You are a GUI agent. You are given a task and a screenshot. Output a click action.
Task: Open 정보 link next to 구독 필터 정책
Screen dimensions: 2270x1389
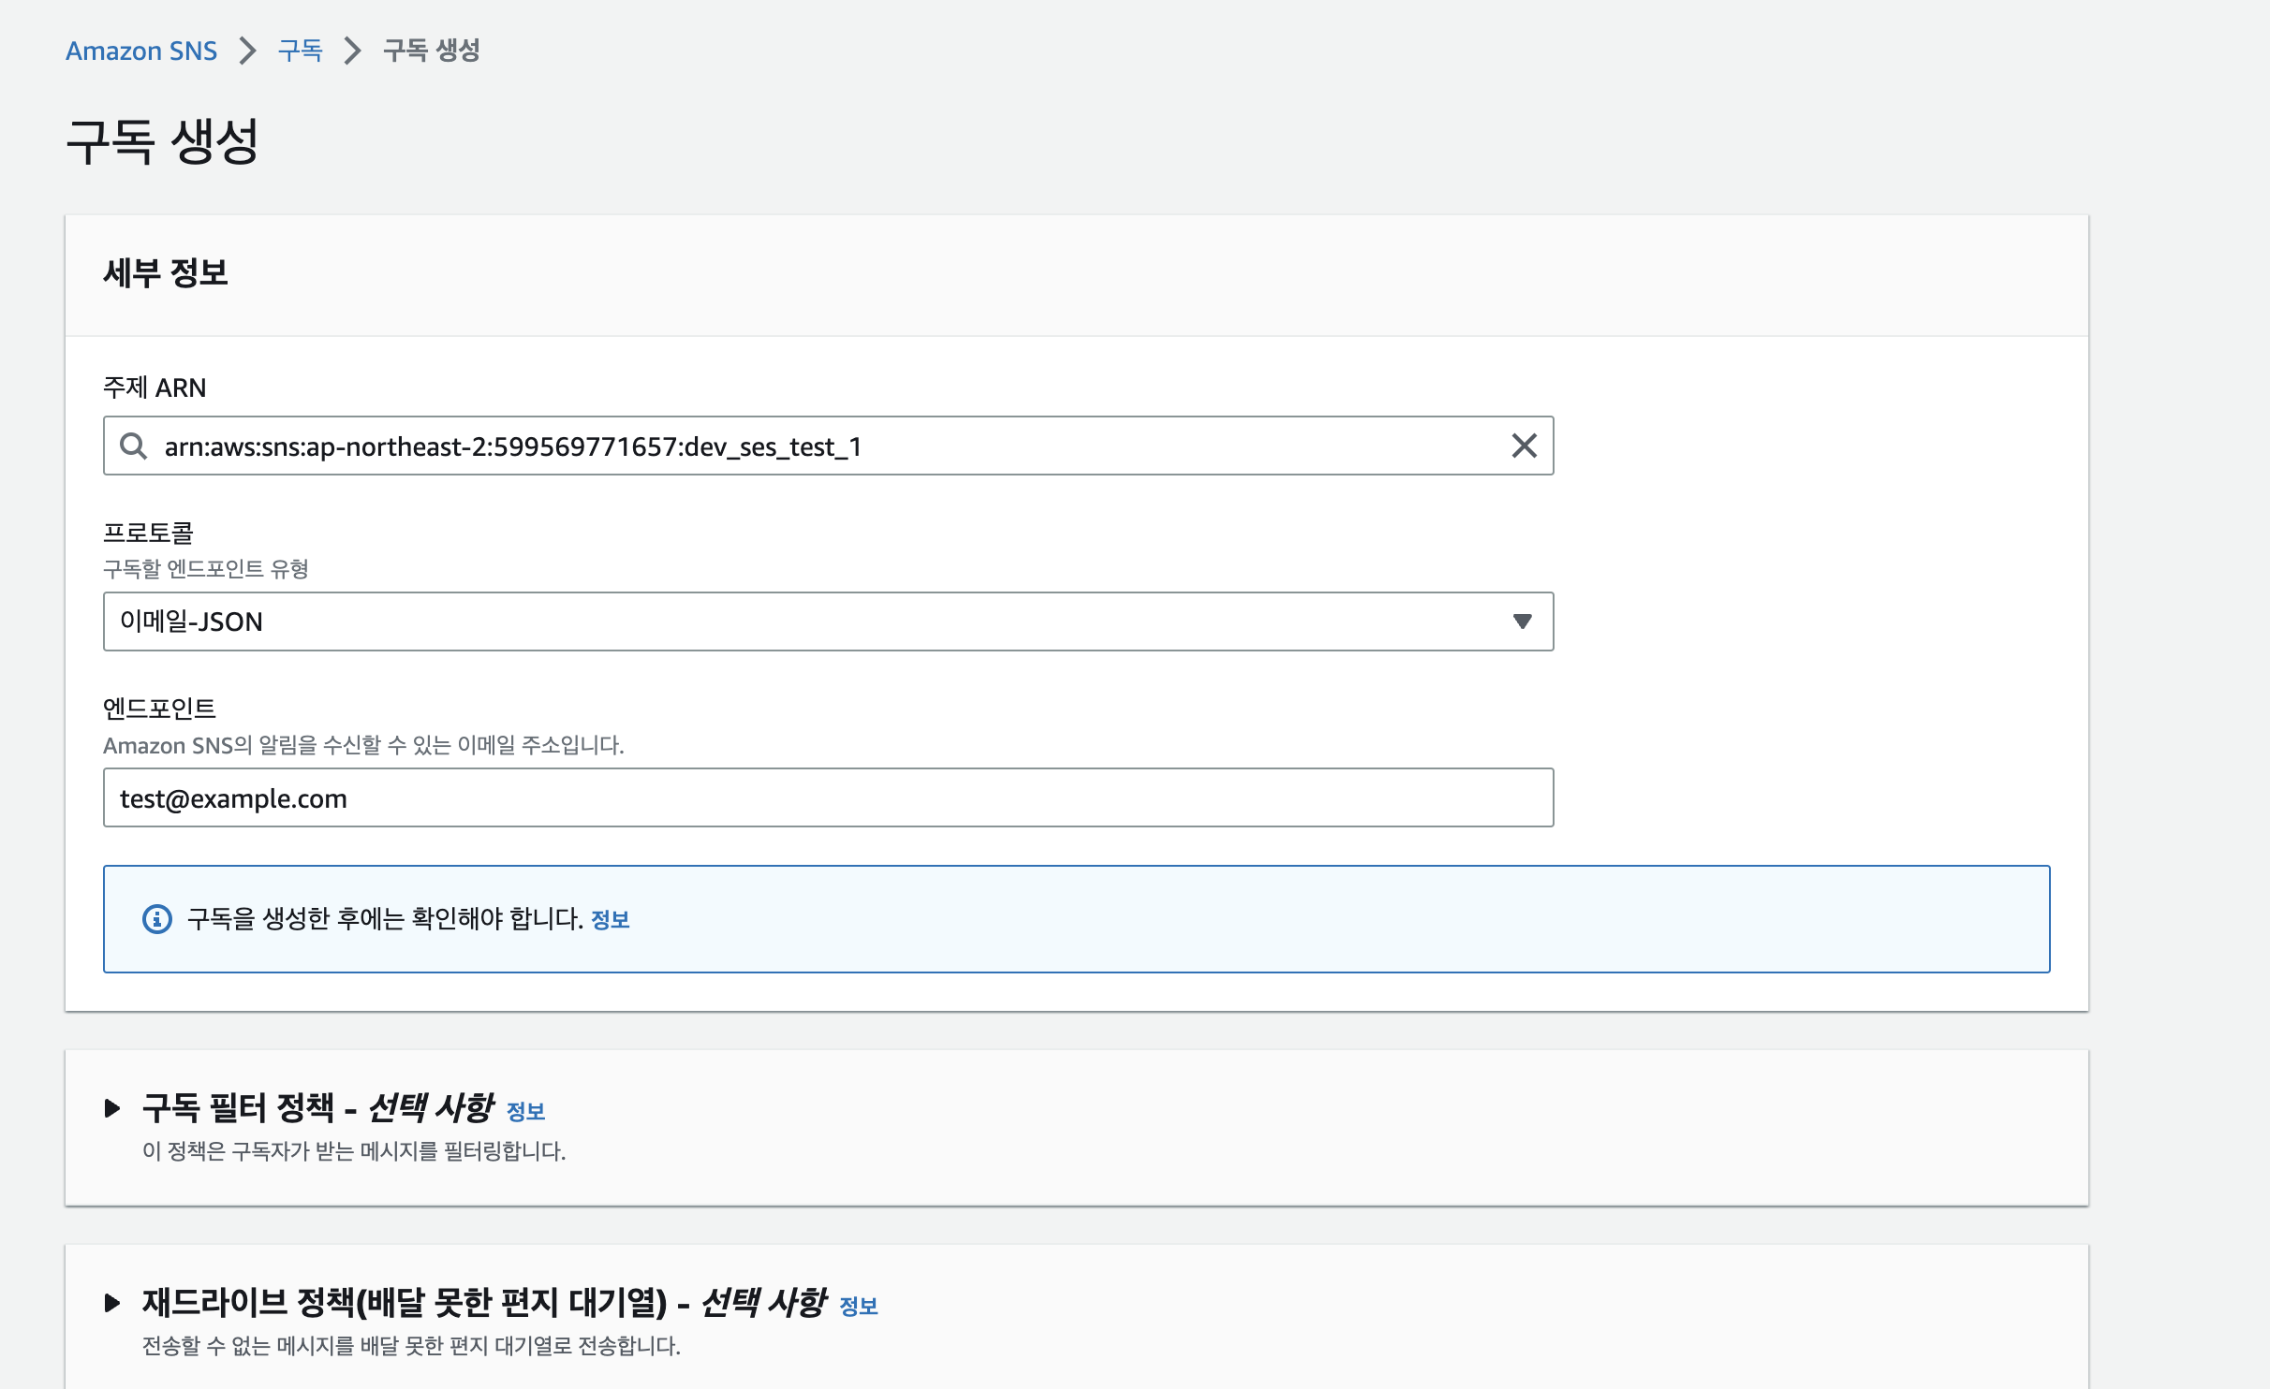tap(525, 1112)
